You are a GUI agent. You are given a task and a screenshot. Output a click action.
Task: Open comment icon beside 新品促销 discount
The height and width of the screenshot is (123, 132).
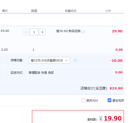pyautogui.click(x=83, y=32)
